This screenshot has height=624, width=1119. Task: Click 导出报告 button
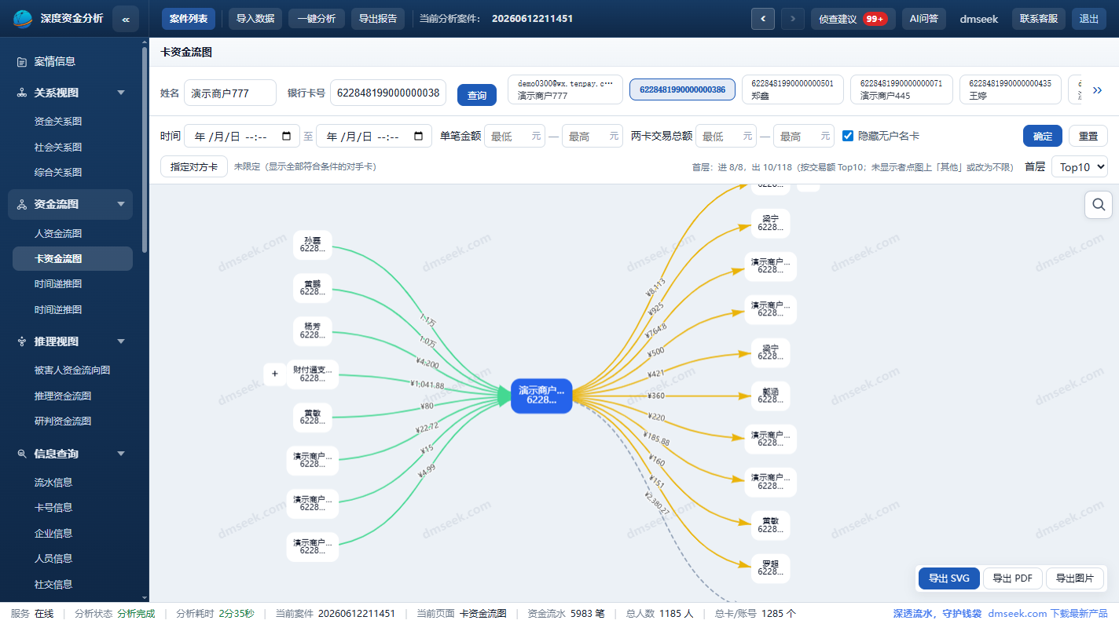(378, 19)
